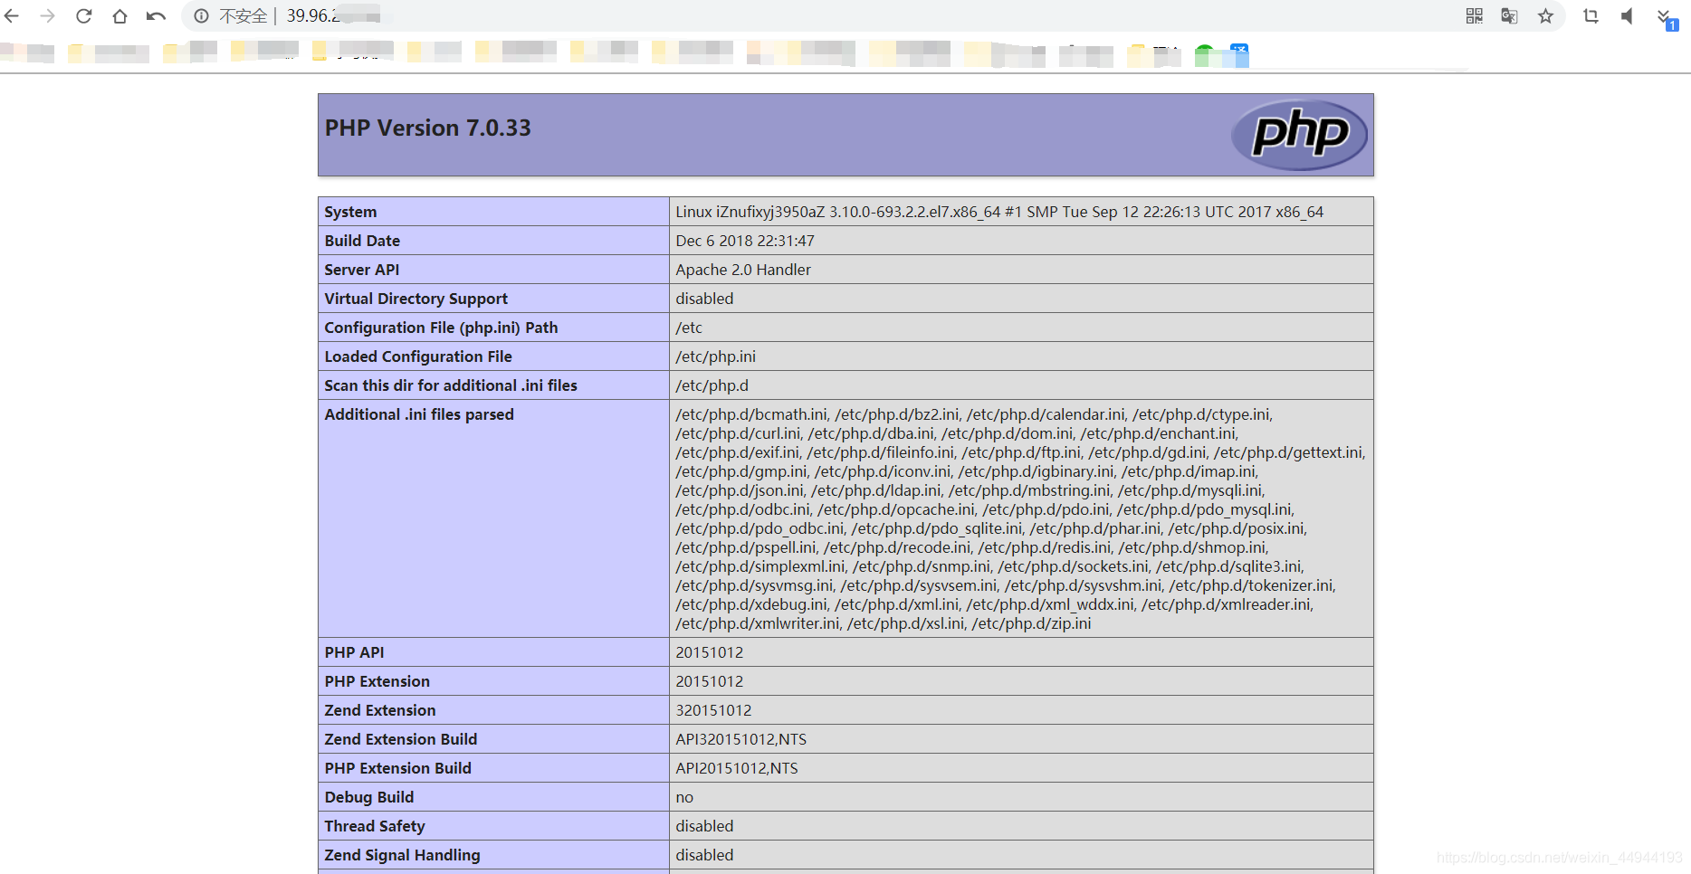Go forward to the next page
The width and height of the screenshot is (1691, 874).
pyautogui.click(x=47, y=16)
